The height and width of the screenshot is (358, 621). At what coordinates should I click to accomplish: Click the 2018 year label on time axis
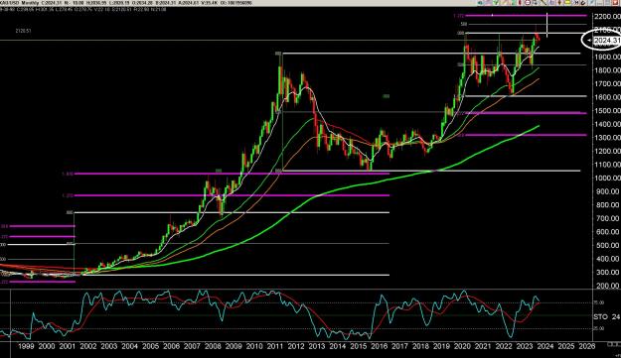click(420, 346)
